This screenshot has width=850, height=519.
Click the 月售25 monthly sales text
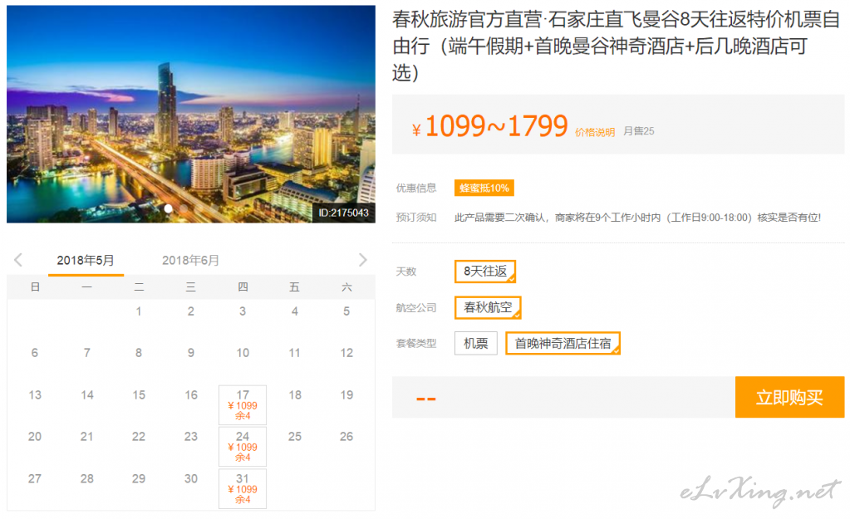[639, 131]
